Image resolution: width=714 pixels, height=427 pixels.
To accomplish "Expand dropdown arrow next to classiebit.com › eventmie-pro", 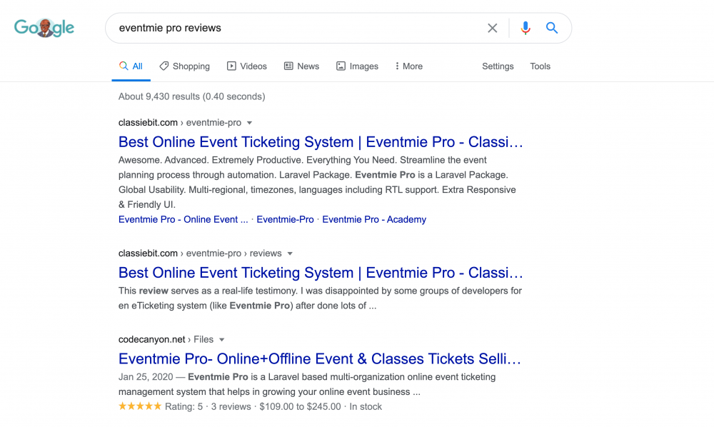I will point(249,123).
